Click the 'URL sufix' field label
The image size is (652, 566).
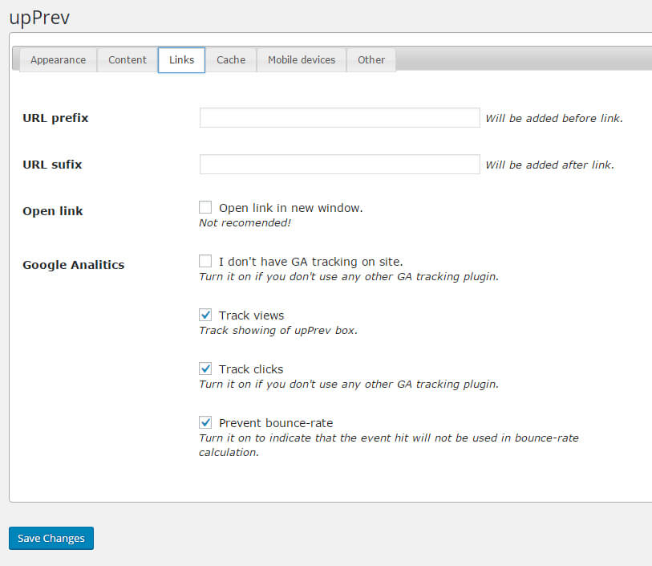[52, 165]
